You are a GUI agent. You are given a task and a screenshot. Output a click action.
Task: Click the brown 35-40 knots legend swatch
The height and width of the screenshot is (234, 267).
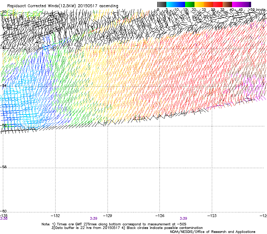click(227, 4)
